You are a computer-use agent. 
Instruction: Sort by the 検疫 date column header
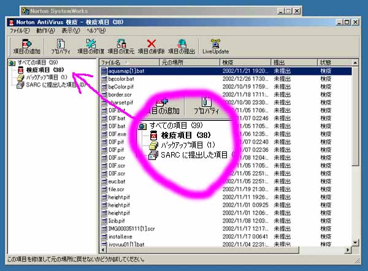(245, 63)
